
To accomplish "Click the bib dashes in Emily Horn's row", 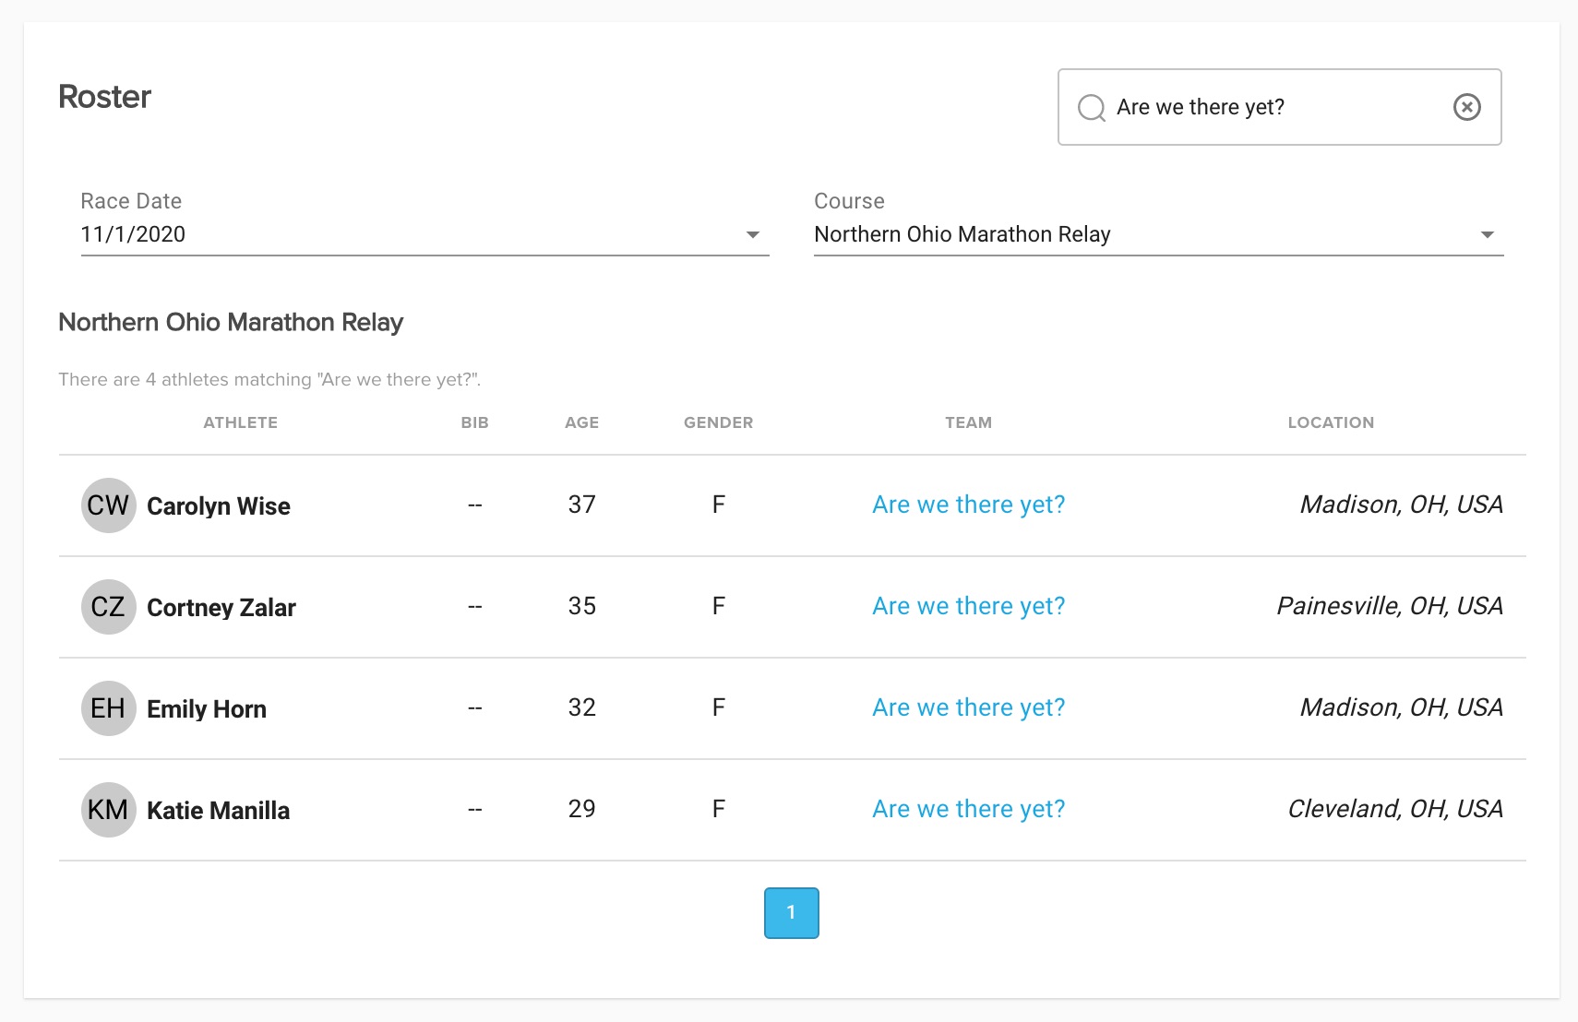I will tap(475, 708).
